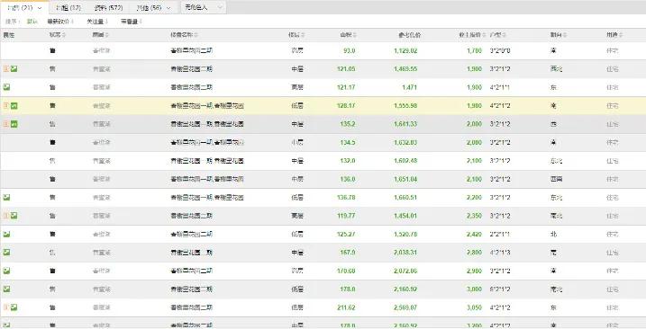Select the area value 93.0
This screenshot has width=646, height=329.
click(349, 50)
